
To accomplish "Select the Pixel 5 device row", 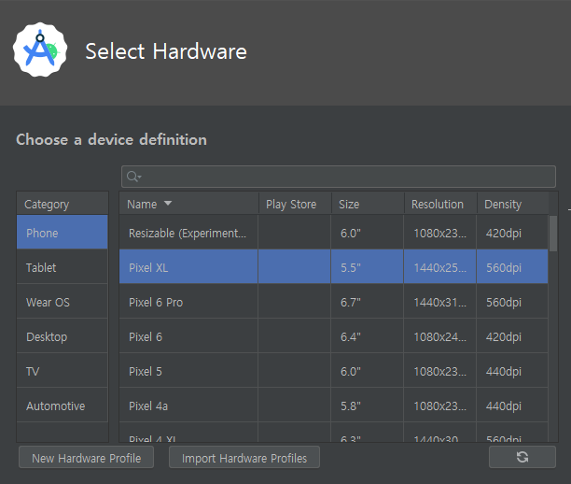I will (334, 371).
